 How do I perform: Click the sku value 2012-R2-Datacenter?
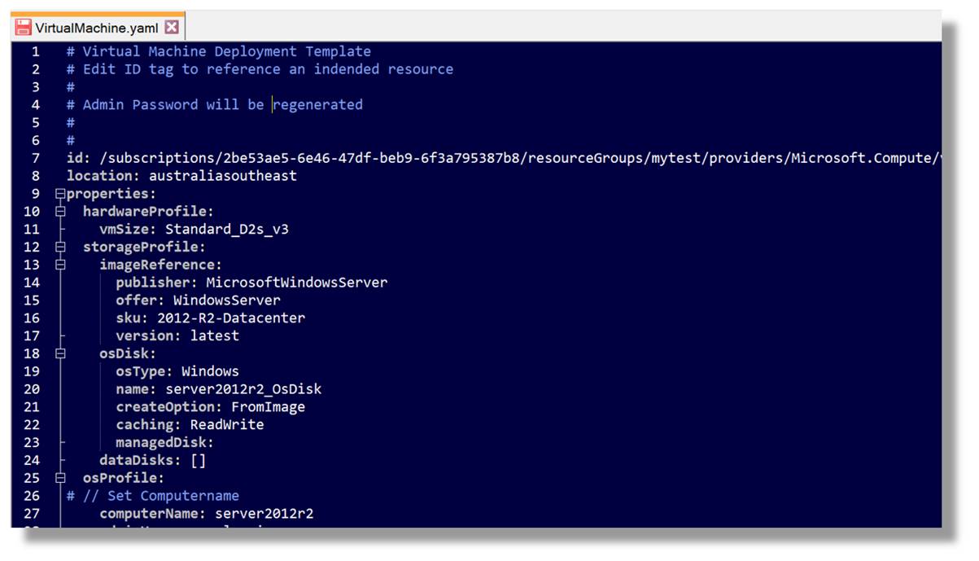(231, 318)
